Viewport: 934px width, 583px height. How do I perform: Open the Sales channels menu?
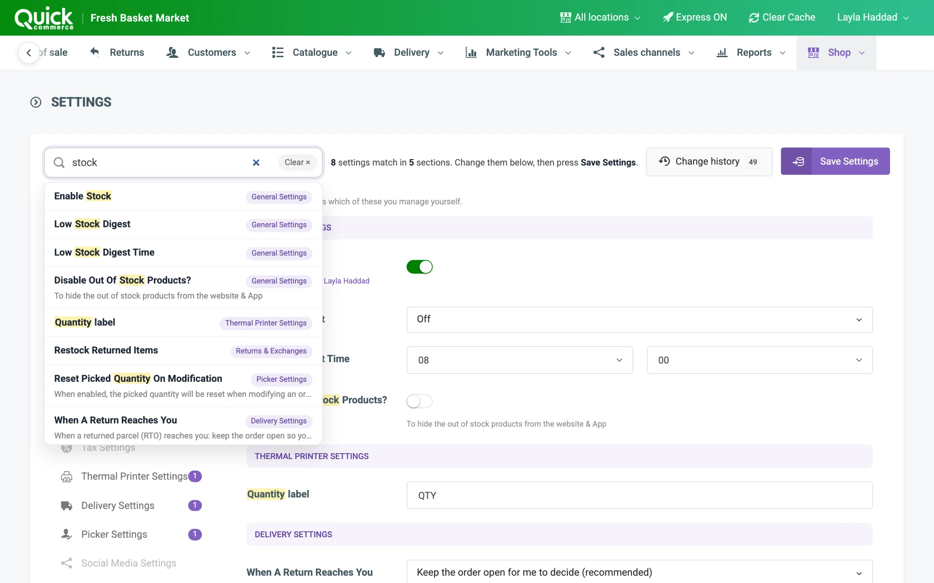click(644, 53)
